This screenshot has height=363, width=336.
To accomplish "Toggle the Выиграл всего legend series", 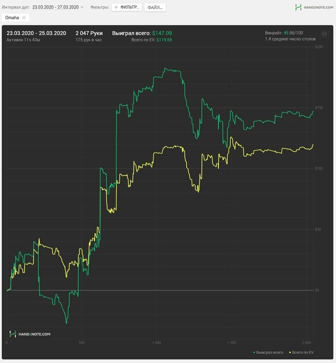I will 269,352.
